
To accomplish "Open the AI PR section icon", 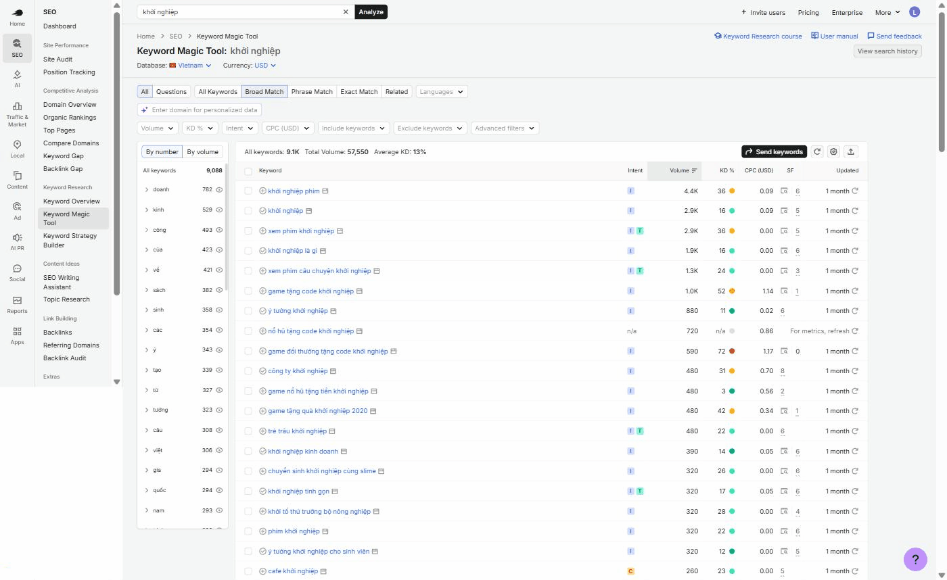I will point(17,241).
